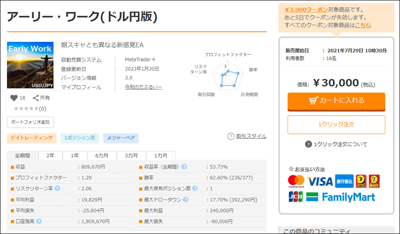Click help icon beside 収益率（全期間）
This screenshot has height=234, width=400.
point(184,167)
